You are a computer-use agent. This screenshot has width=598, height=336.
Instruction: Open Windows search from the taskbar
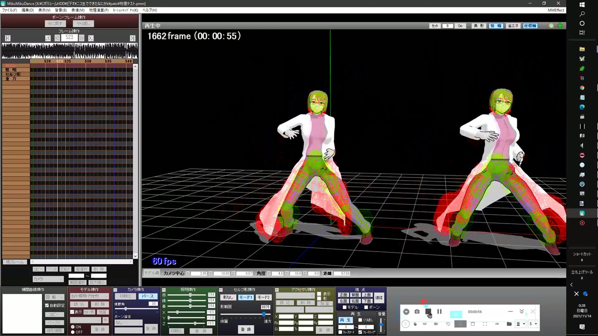click(582, 14)
